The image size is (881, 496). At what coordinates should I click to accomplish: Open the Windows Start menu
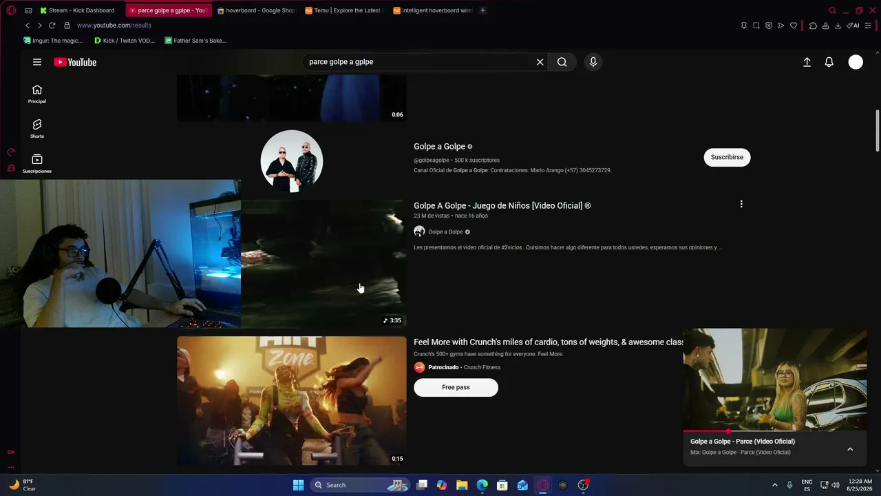coord(298,485)
